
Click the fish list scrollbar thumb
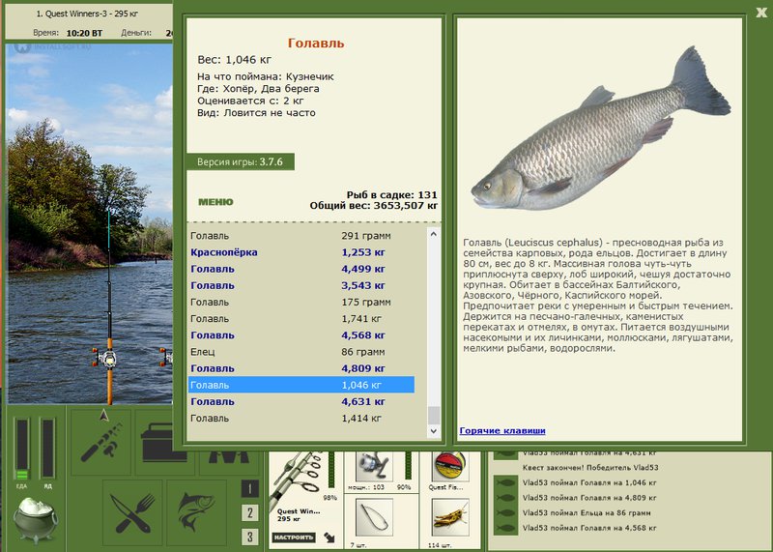tap(433, 416)
